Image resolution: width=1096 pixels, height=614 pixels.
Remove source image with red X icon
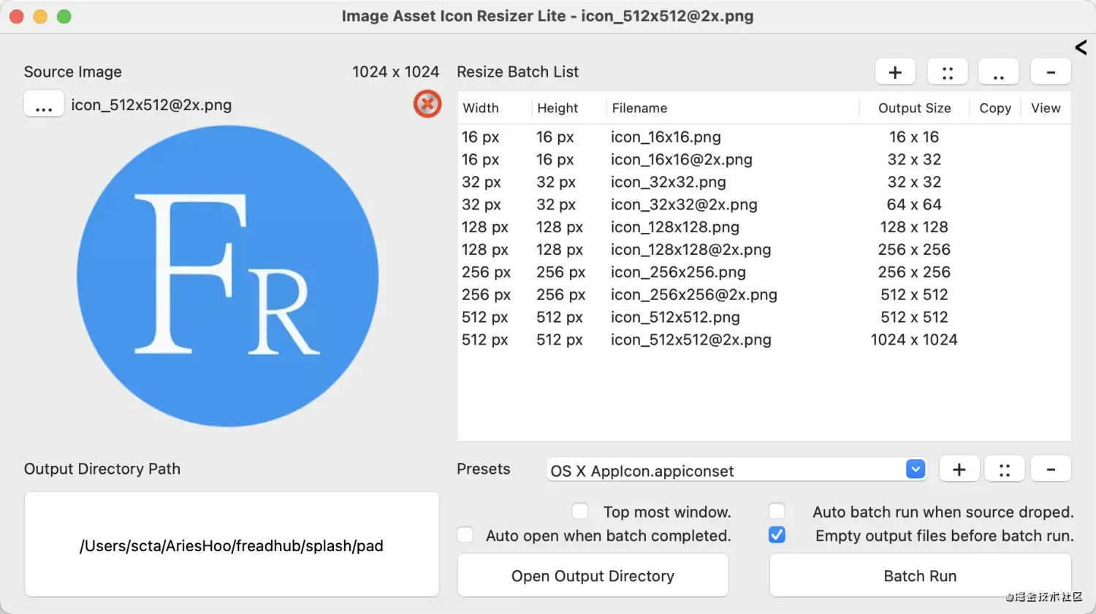click(x=427, y=104)
